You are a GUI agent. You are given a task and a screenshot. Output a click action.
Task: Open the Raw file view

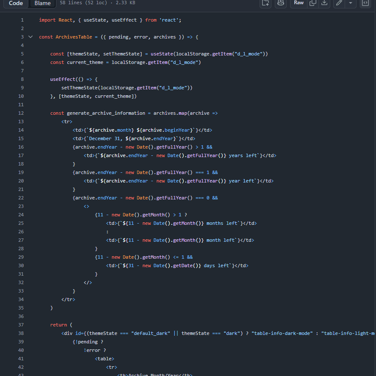(299, 3)
